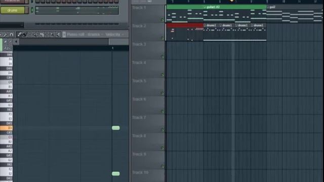Mute Track 4 in the playlist
Screen dimensions: 324x182
pos(162,75)
